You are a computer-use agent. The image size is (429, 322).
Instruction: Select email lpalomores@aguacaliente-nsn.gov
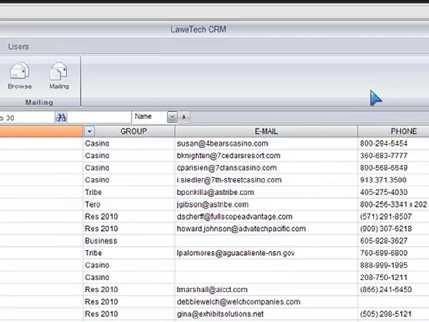coord(236,253)
